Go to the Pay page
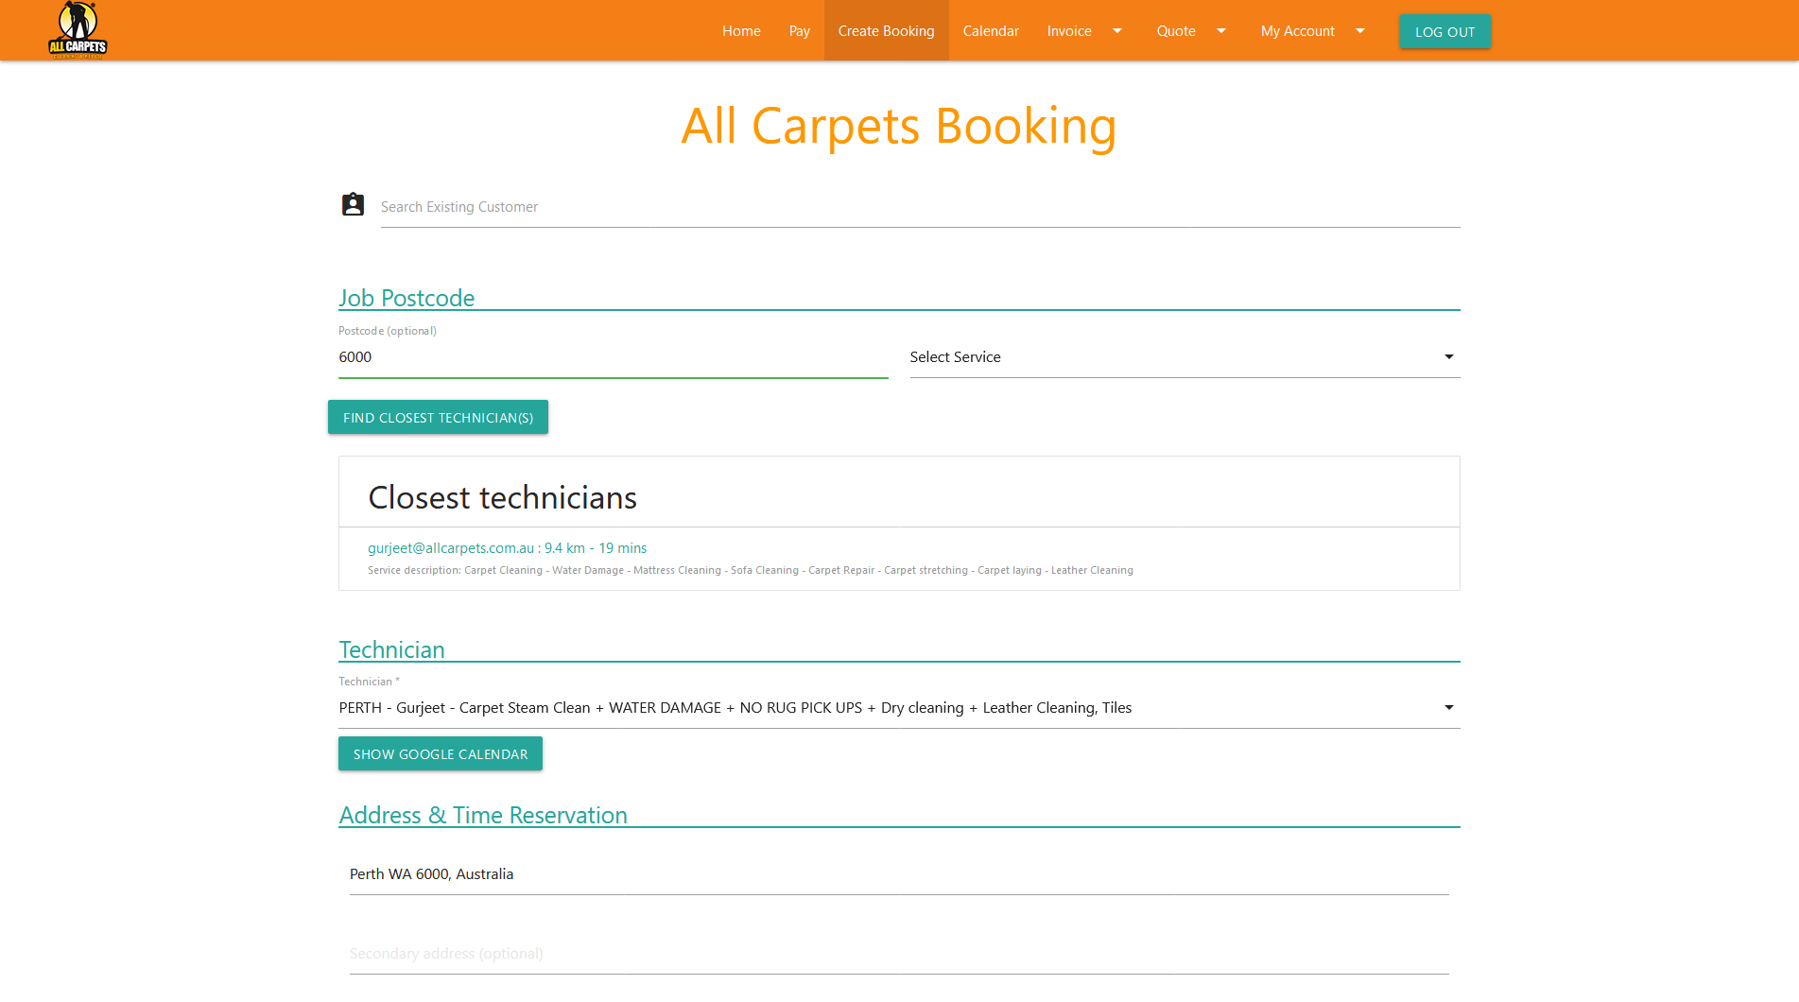Image resolution: width=1799 pixels, height=1002 pixels. click(800, 31)
